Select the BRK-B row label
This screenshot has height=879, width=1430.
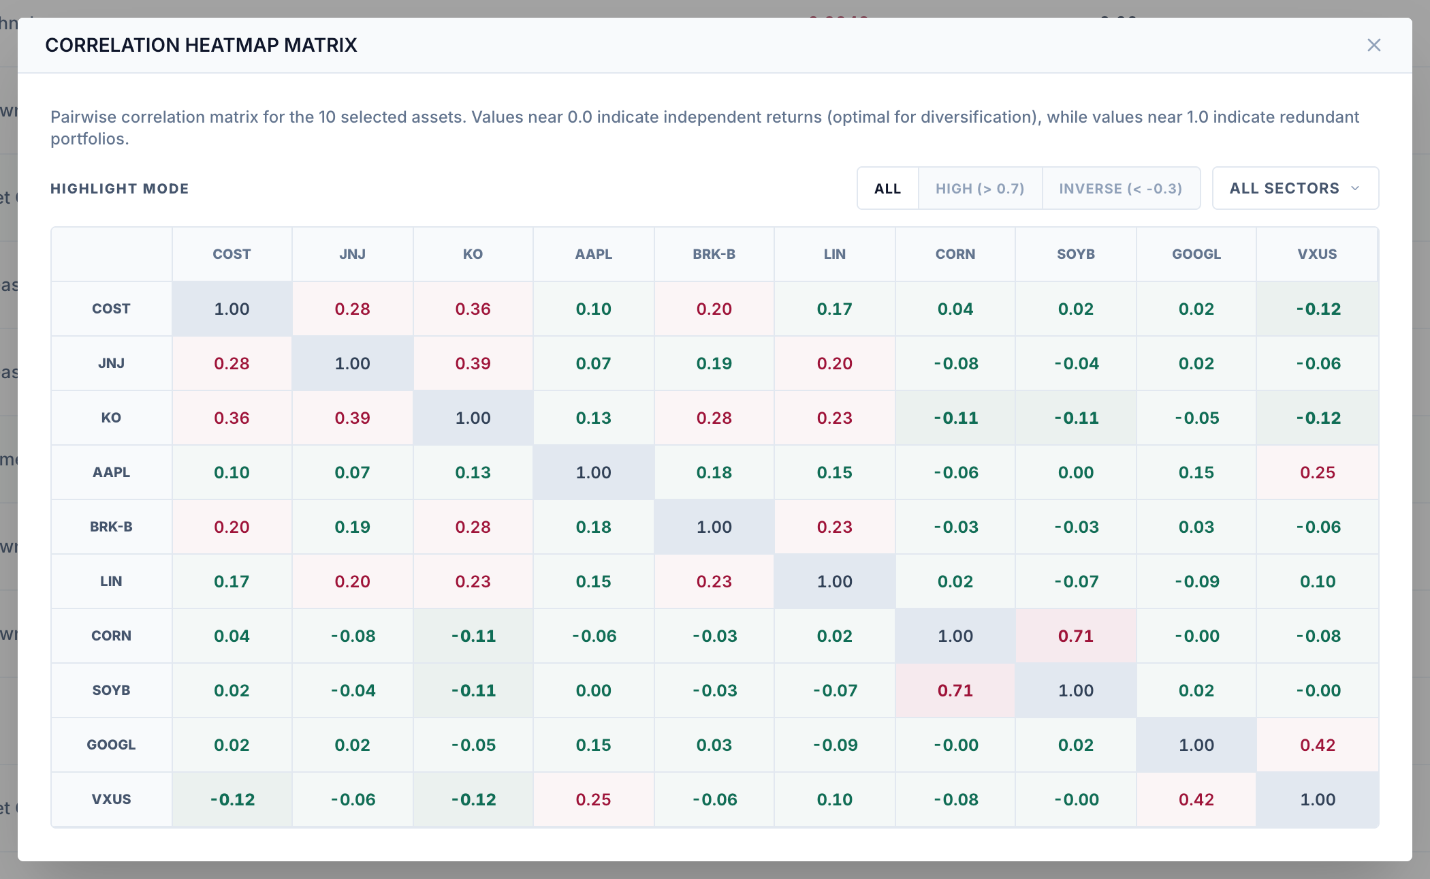[x=111, y=527]
